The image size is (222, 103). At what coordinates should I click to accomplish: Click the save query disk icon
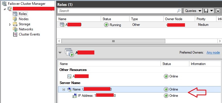coord(206,11)
